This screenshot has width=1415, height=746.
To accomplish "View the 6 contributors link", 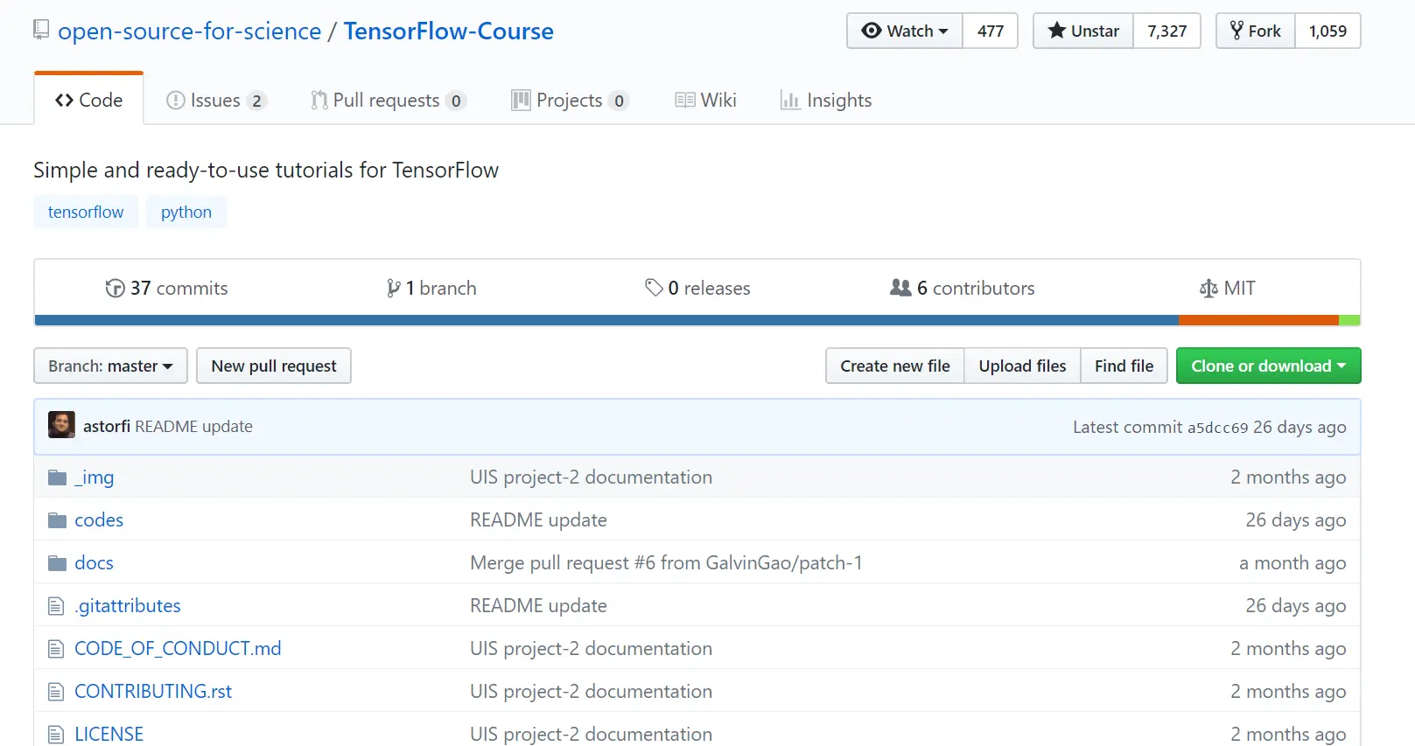I will 963,288.
